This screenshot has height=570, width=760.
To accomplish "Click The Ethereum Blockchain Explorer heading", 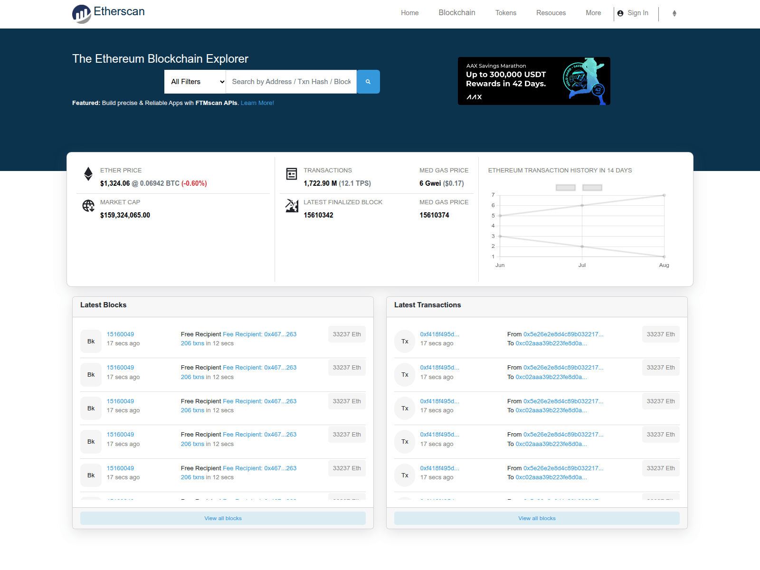I will click(161, 59).
